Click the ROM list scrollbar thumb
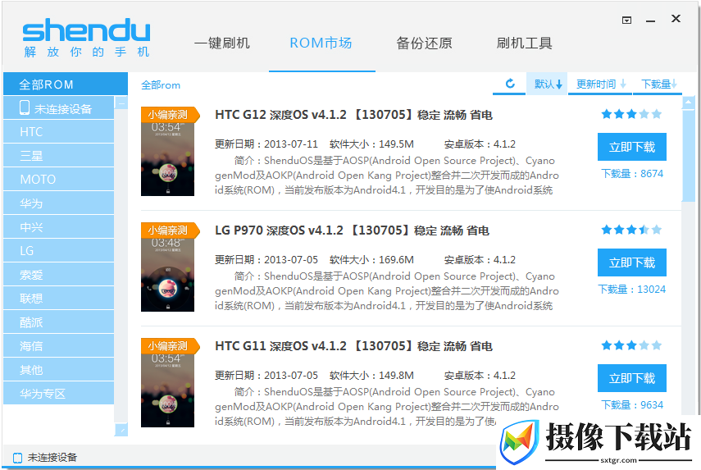Screen dimensions: 701x470 pos(689,156)
